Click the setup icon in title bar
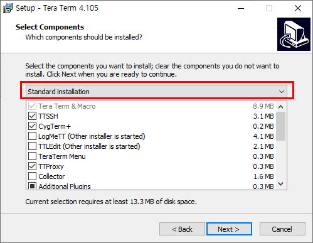Image resolution: width=313 pixels, height=243 pixels. (8, 8)
